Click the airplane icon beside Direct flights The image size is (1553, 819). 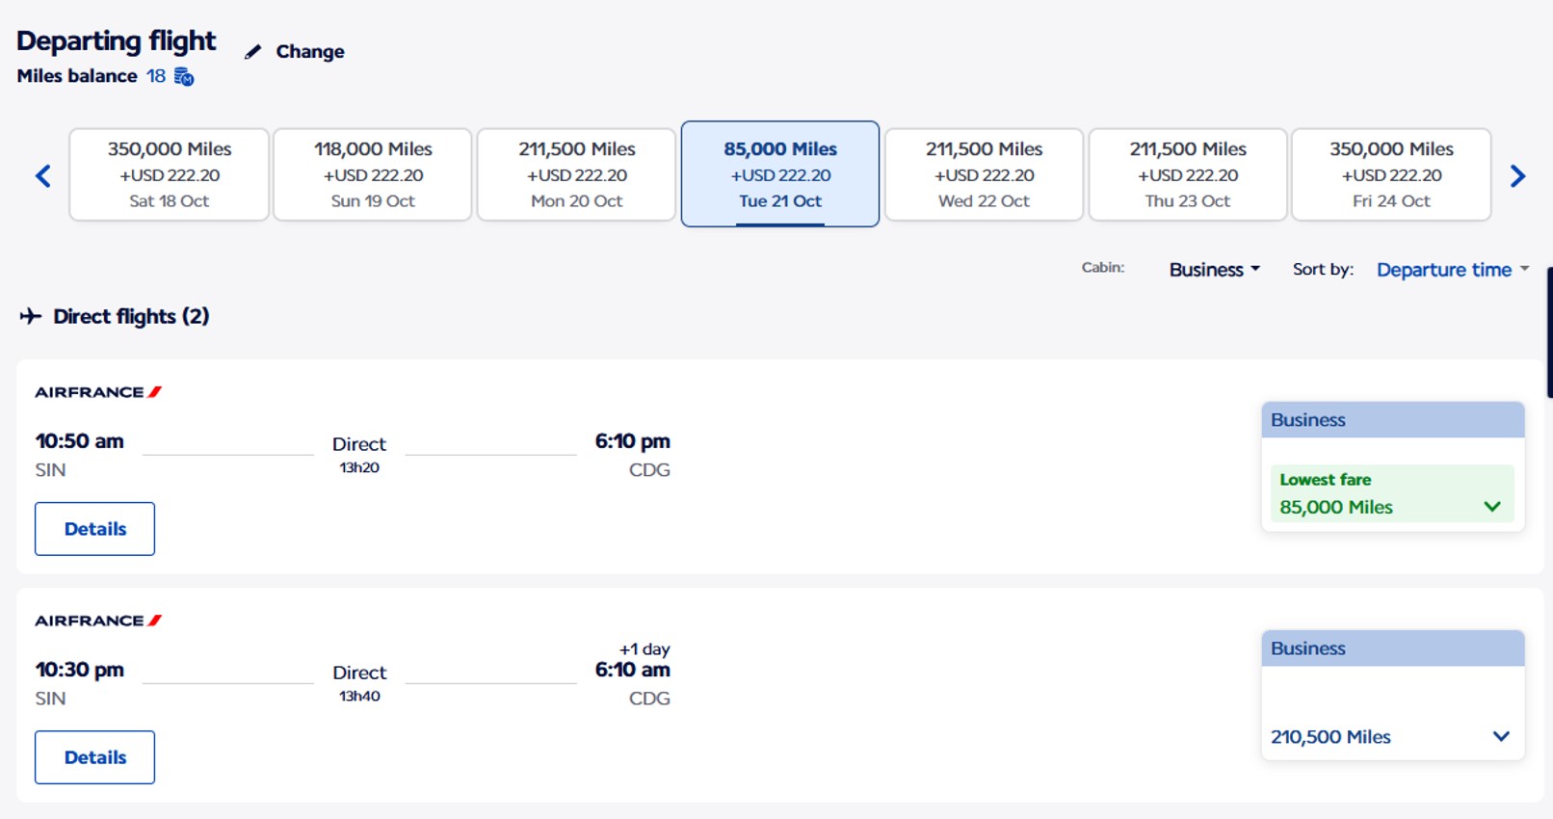coord(31,316)
